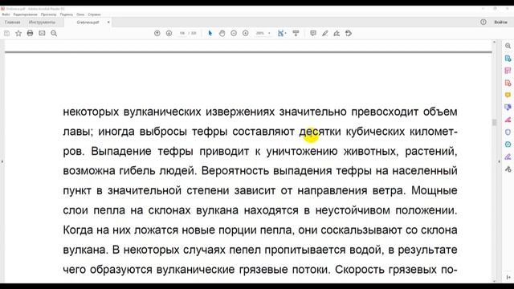Click the vertical scrollbar thumb
The height and width of the screenshot is (289, 514).
495,122
